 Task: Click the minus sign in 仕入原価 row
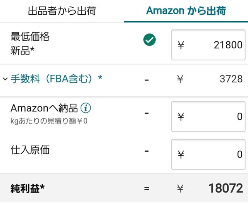tap(146, 151)
